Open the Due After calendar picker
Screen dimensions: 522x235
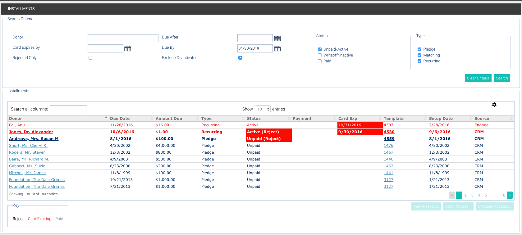click(x=277, y=38)
